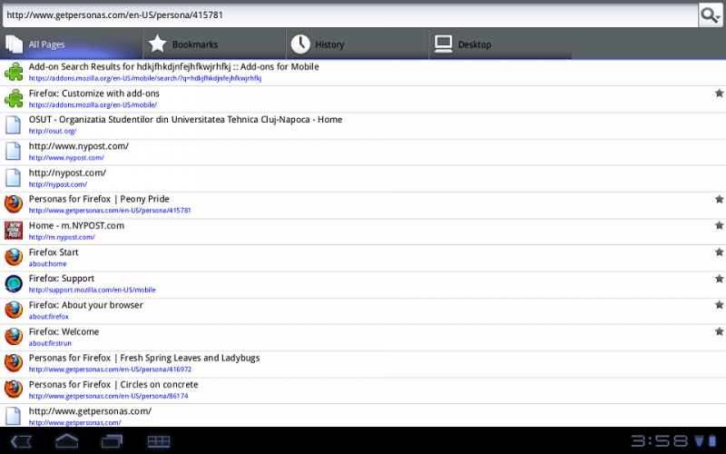Tap the 3:58 clock in system bar

click(x=660, y=441)
